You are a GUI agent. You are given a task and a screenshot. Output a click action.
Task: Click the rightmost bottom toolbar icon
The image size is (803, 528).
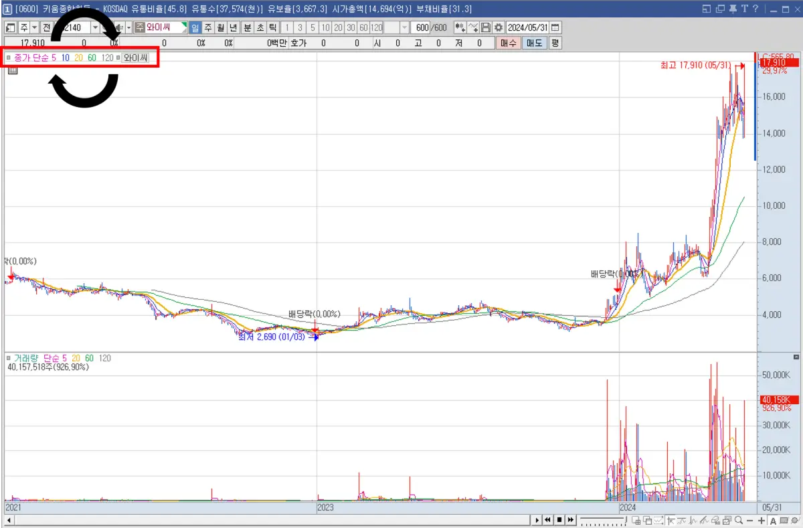point(795,520)
